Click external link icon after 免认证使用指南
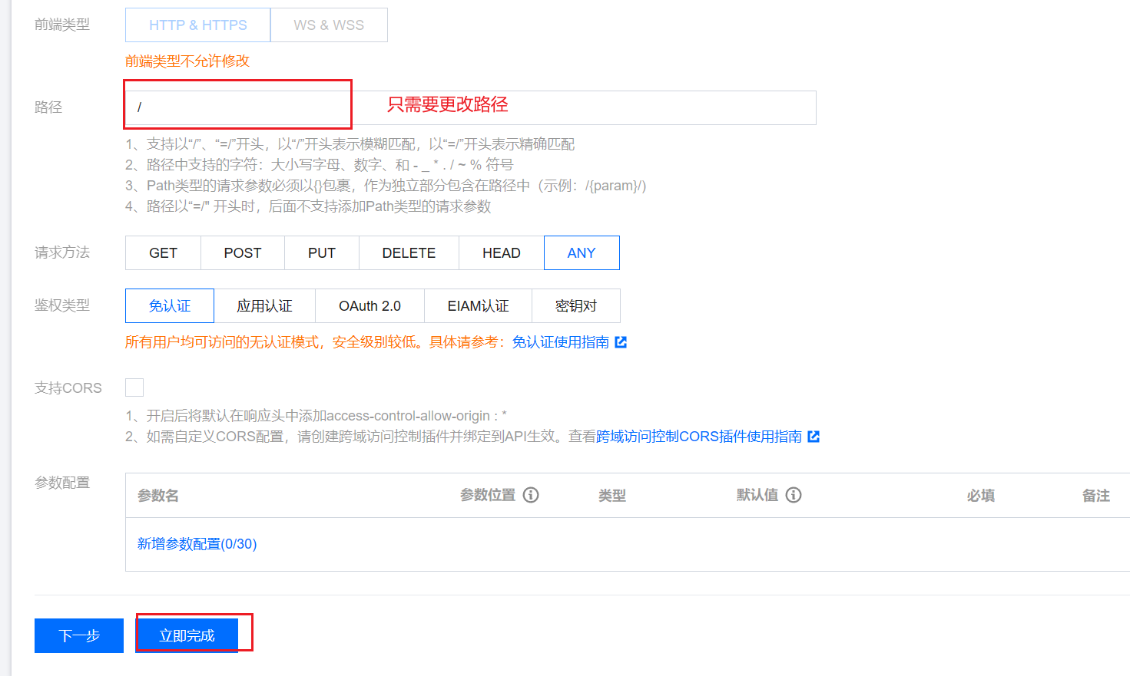The height and width of the screenshot is (676, 1130). pyautogui.click(x=621, y=342)
